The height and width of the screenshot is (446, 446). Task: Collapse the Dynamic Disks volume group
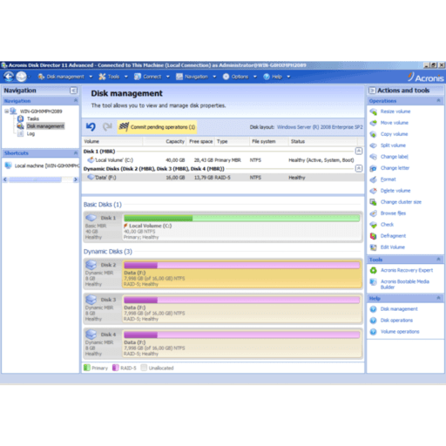[359, 168]
